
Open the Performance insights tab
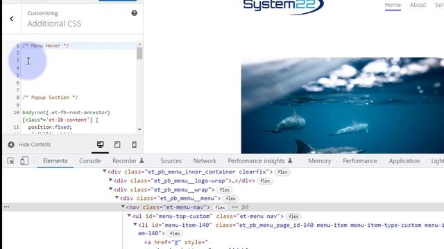pyautogui.click(x=260, y=161)
